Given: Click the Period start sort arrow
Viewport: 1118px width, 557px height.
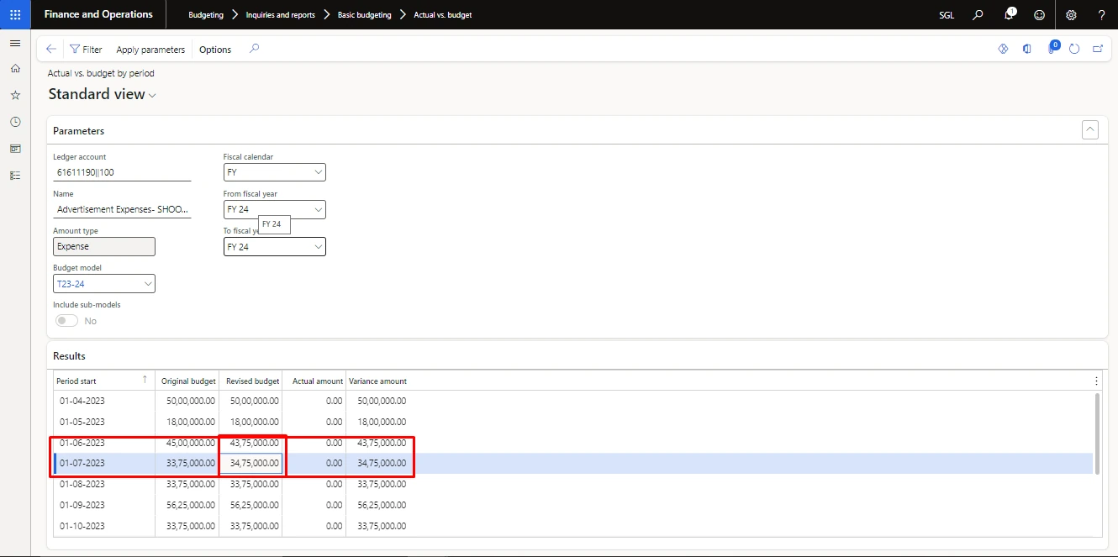Looking at the screenshot, I should pyautogui.click(x=145, y=381).
